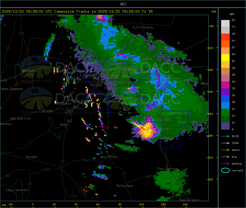The width and height of the screenshot is (246, 208).
Task: Click the Los_Toldos place label
Action: (109, 157)
